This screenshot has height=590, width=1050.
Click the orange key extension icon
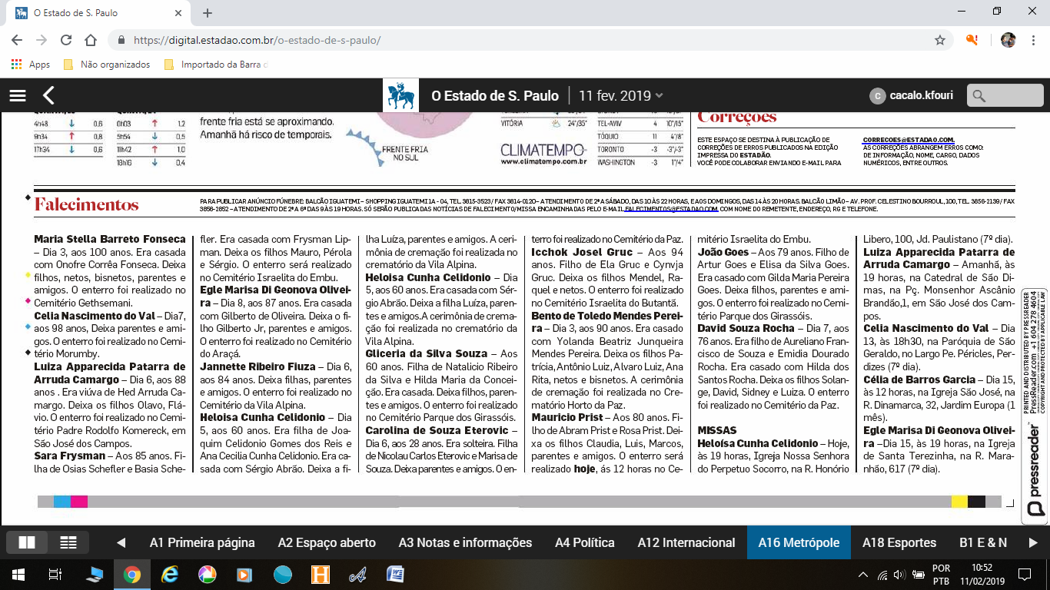tap(972, 40)
